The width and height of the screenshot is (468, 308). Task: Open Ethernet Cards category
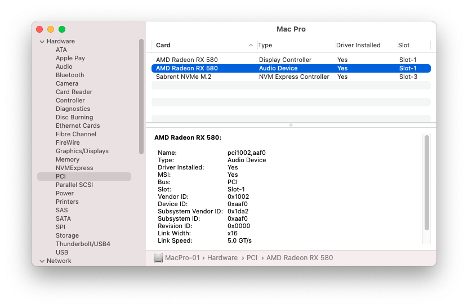pyautogui.click(x=78, y=126)
